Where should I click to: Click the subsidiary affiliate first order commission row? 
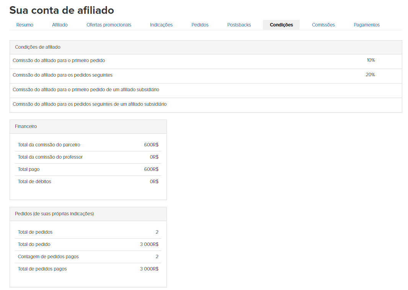tap(86, 90)
